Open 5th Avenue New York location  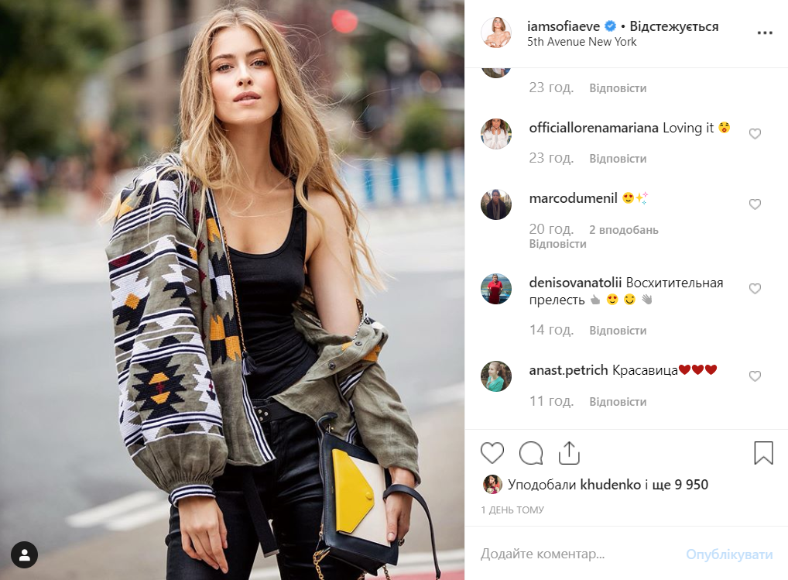[x=581, y=42]
